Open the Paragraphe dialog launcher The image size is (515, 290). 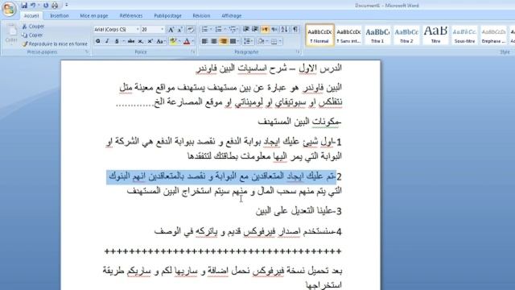297,52
